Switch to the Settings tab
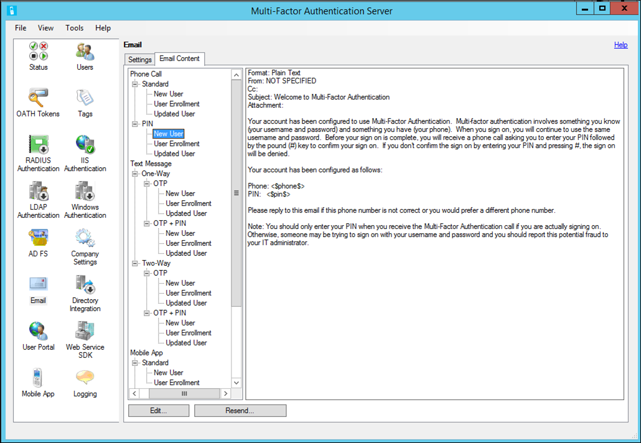The width and height of the screenshot is (641, 443). pyautogui.click(x=139, y=59)
